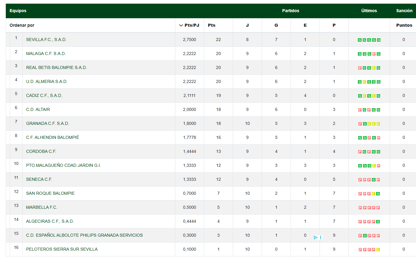Click the green G badge in GRANADA C.F. row

(365, 124)
